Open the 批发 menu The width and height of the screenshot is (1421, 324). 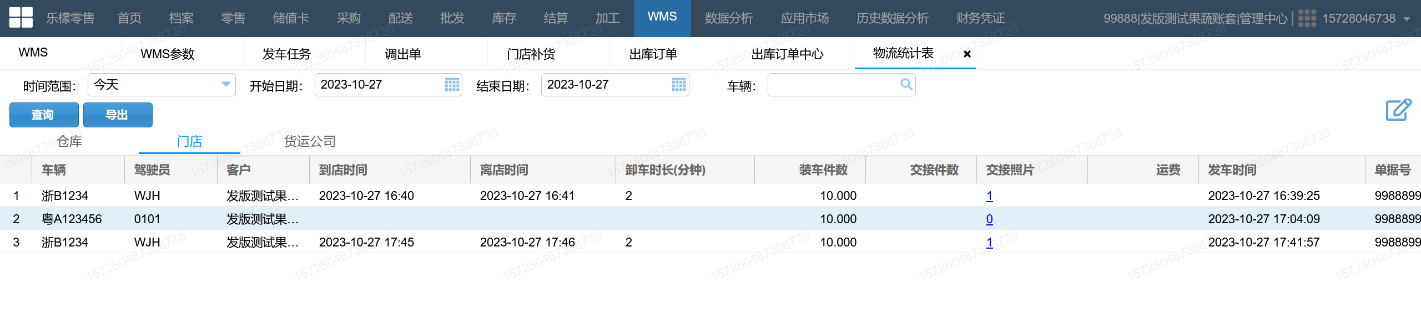click(452, 18)
